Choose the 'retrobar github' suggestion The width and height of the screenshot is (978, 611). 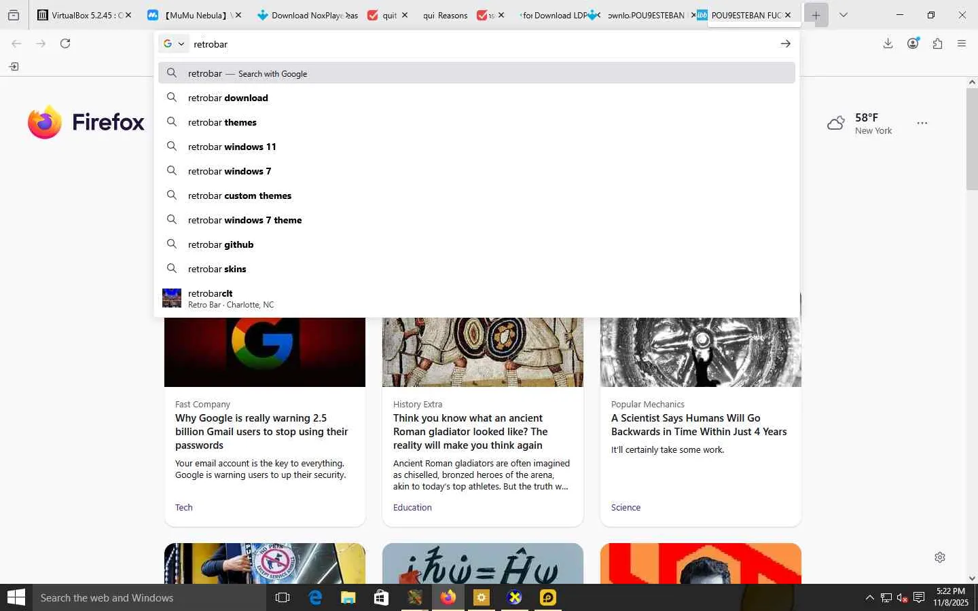pos(477,244)
